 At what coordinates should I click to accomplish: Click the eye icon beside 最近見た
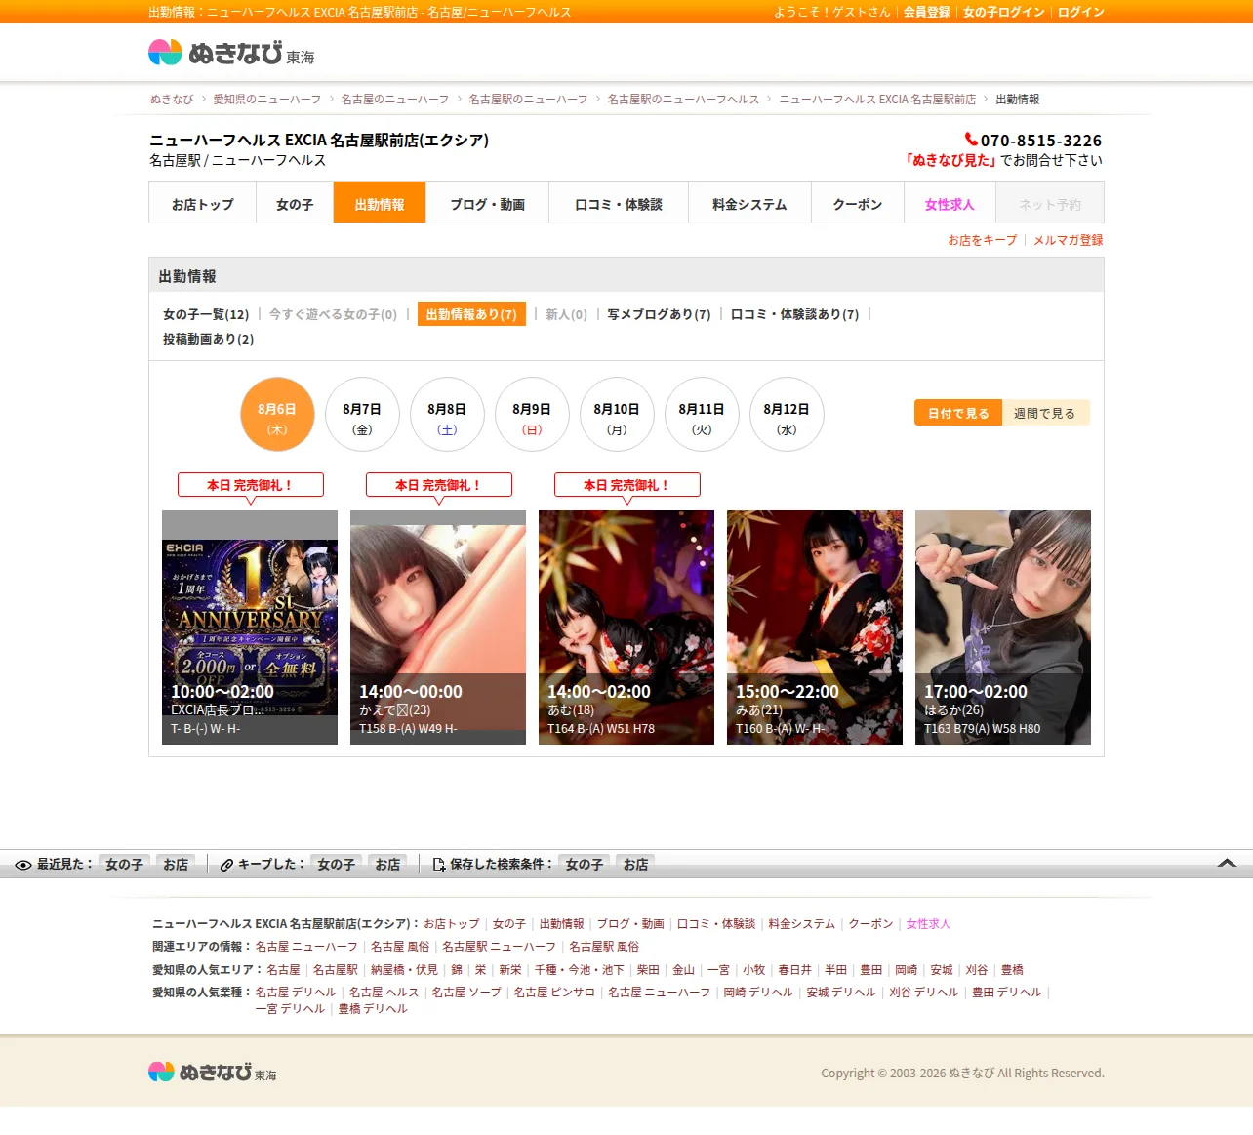click(x=23, y=865)
